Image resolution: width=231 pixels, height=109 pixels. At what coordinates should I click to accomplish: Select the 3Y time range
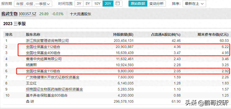(79, 4)
